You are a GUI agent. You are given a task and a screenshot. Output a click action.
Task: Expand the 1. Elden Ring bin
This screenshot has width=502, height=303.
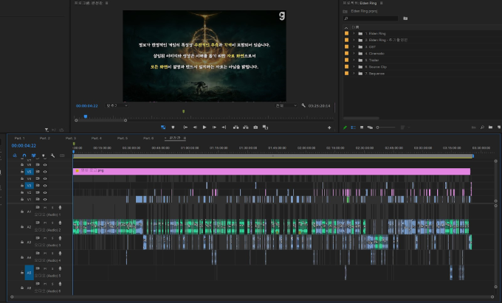point(354,33)
